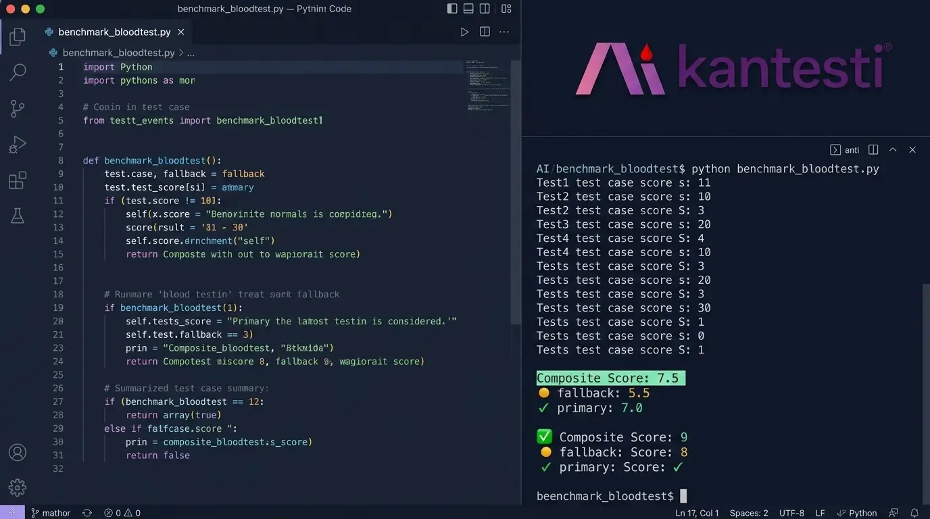The image size is (930, 519).
Task: Open the Search view in activity bar
Action: click(18, 72)
